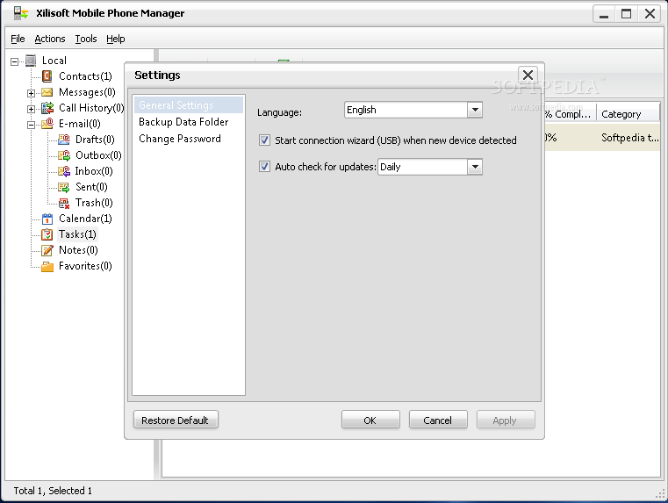Click the Drafts folder icon
The height and width of the screenshot is (503, 668).
point(64,140)
